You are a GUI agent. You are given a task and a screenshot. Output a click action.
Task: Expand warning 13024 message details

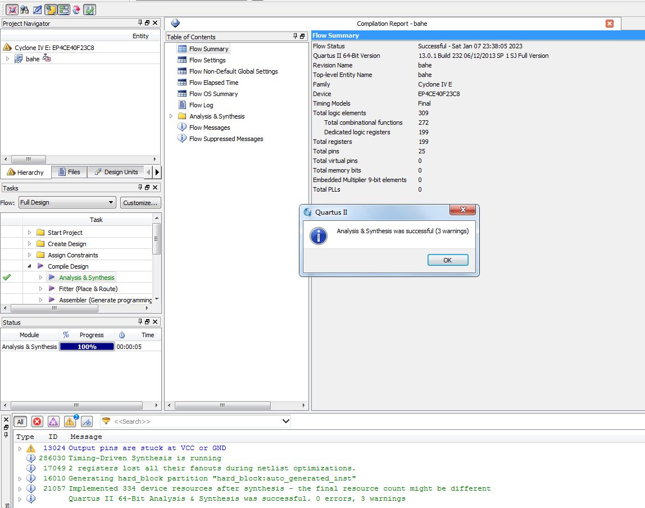(20, 448)
